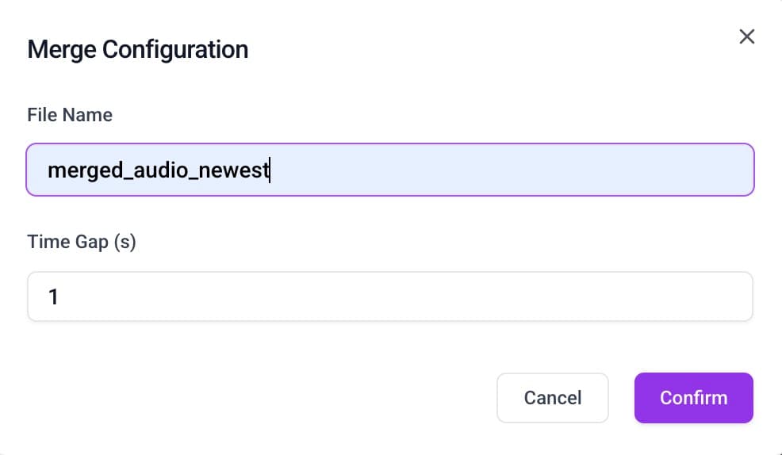Click the word "audio" in the file name
782x455 pixels.
(158, 170)
